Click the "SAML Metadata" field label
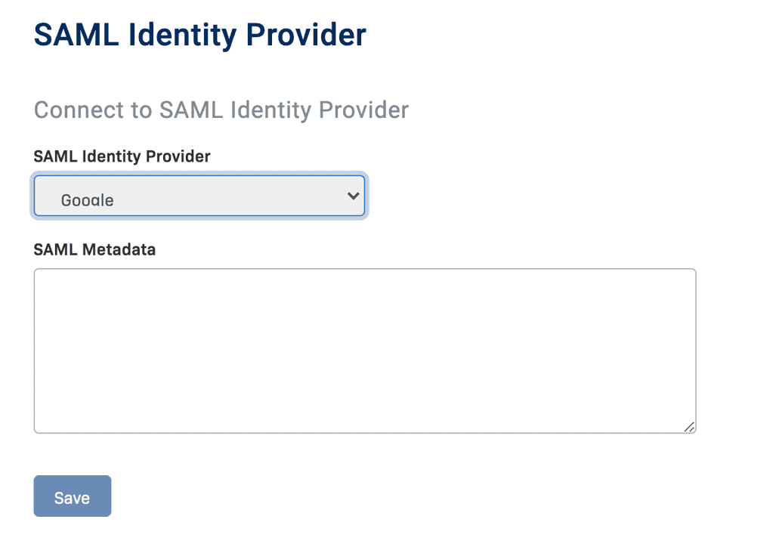773x544 pixels. (x=94, y=249)
